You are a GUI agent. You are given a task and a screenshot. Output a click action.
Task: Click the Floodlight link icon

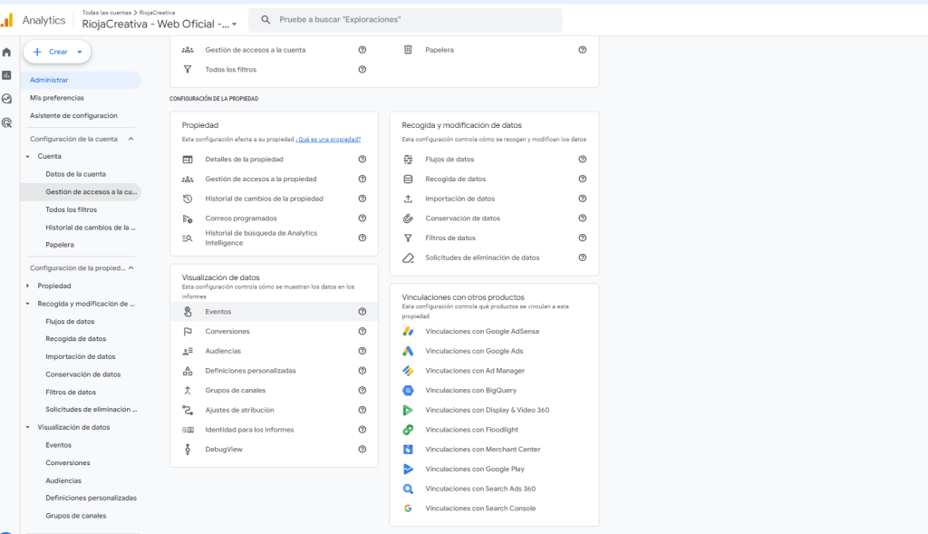pos(408,430)
